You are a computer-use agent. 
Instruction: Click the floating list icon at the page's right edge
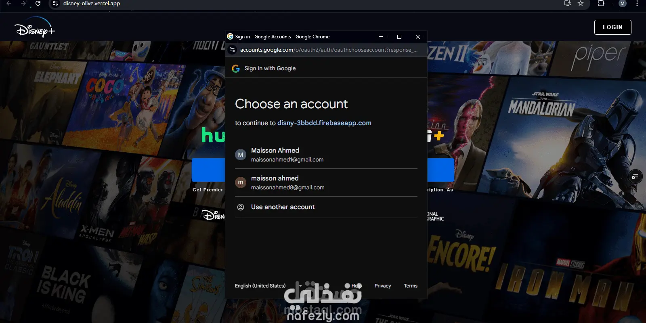635,176
